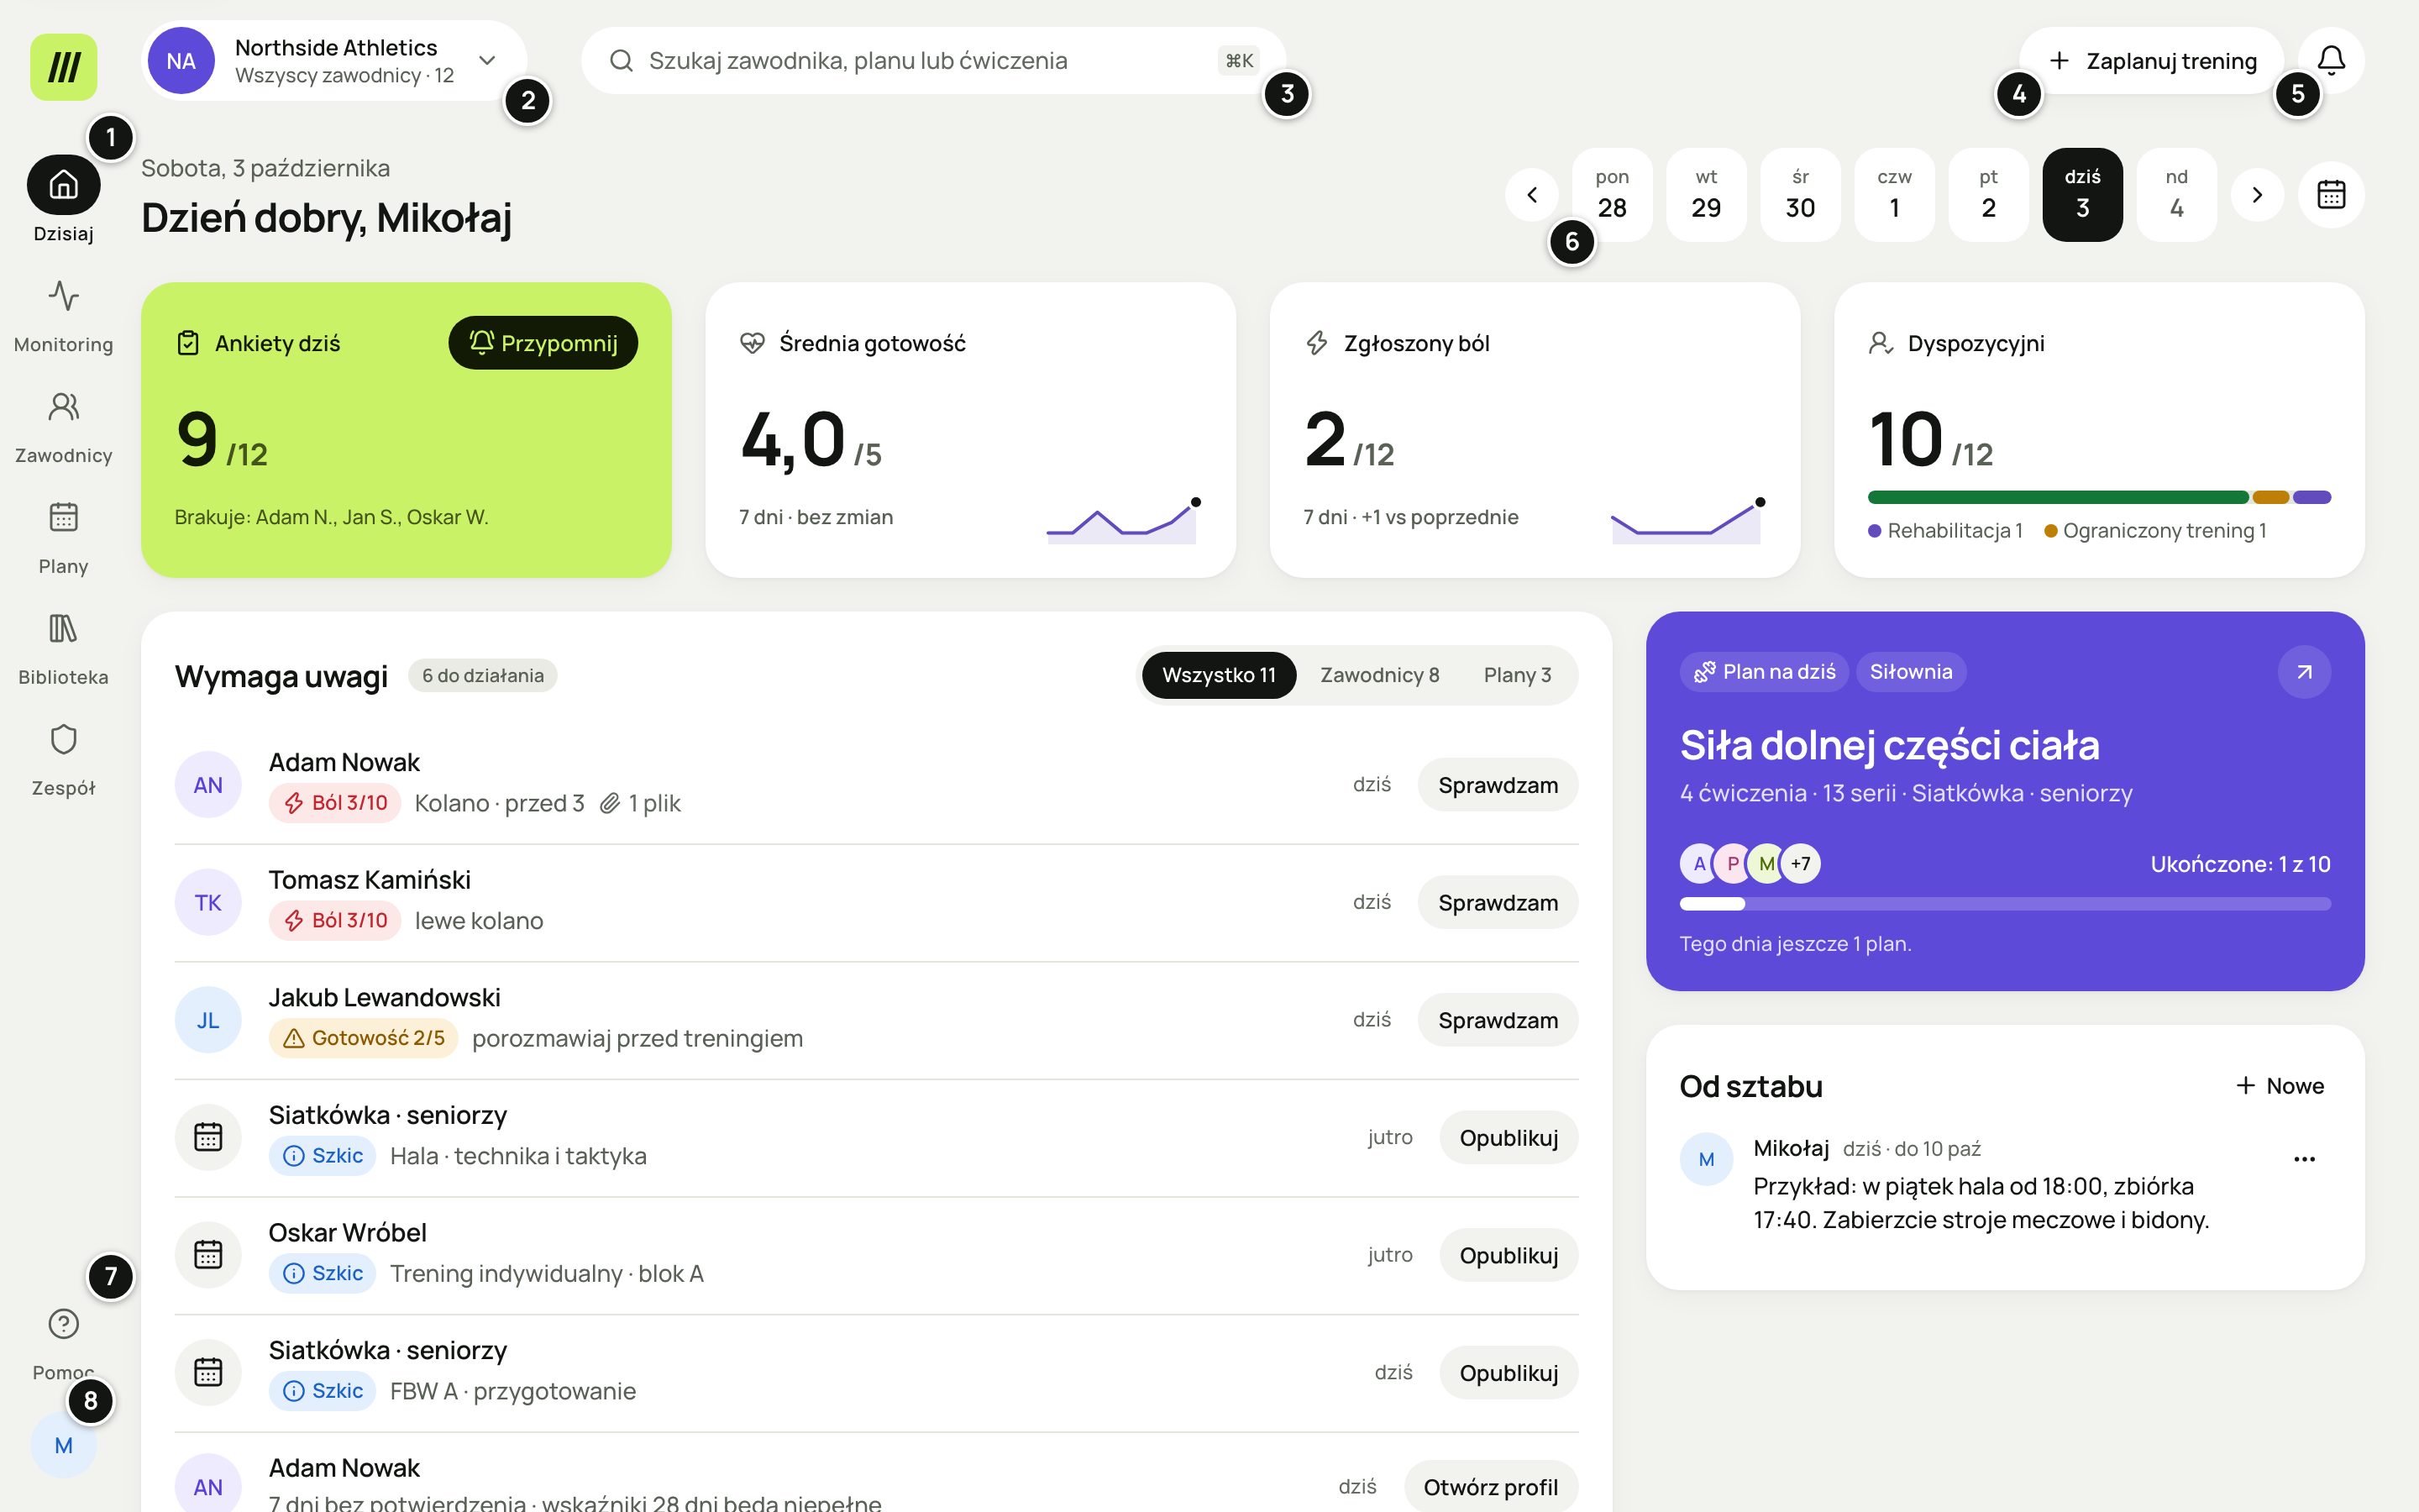Image resolution: width=2419 pixels, height=1512 pixels.
Task: Open the calendar date picker icon
Action: 2331,194
